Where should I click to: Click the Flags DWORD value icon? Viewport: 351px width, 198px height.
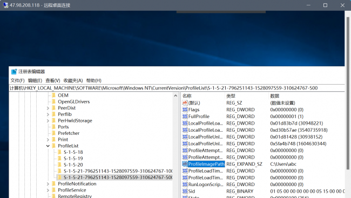(x=185, y=110)
